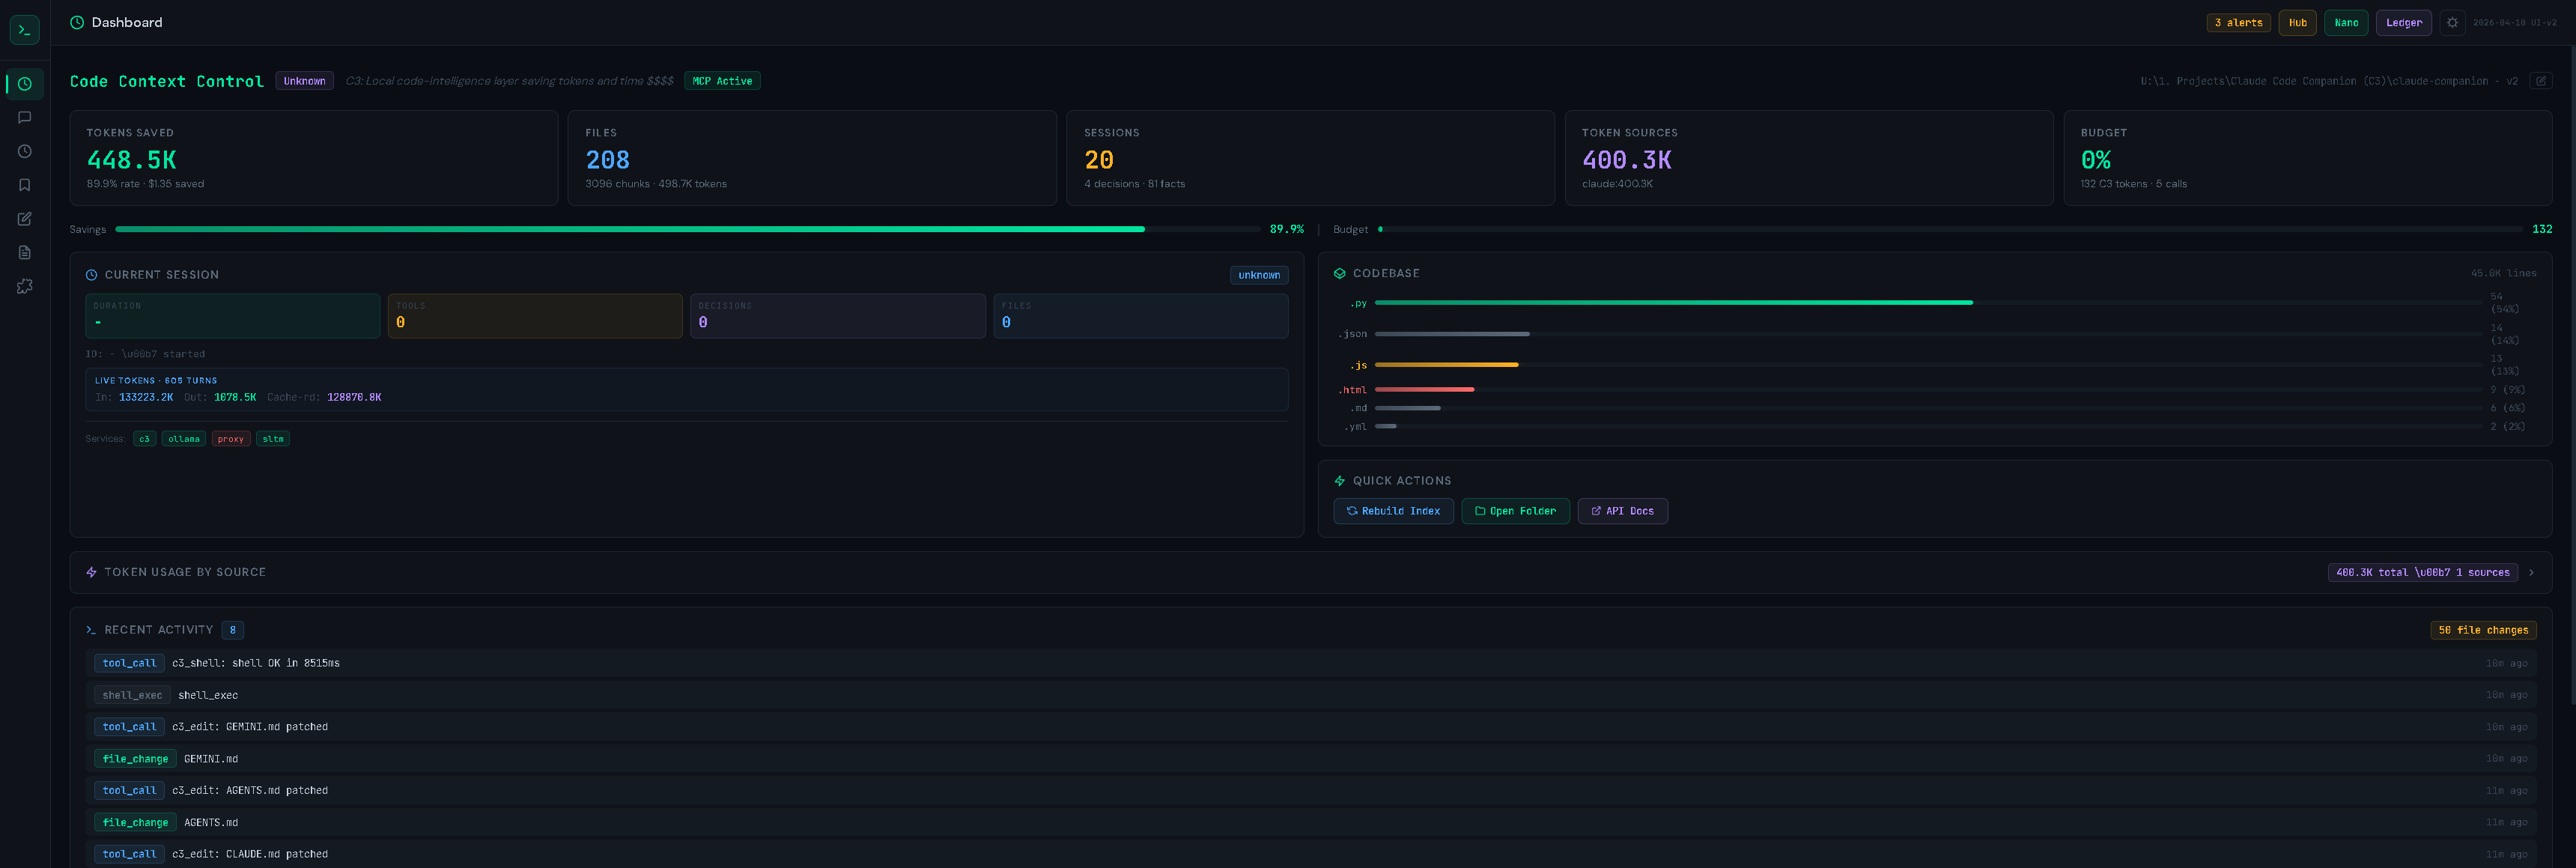Click the Token Sources 400.3K card

pos(1809,158)
